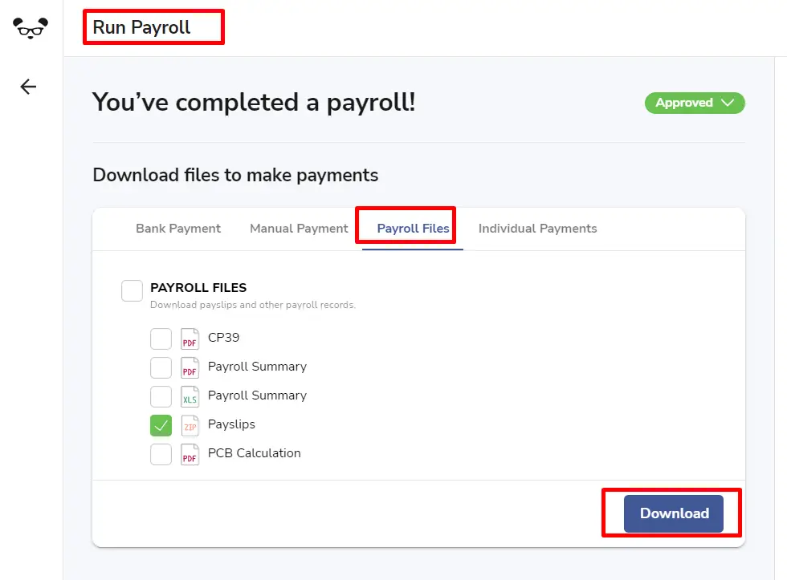Switch to the Bank Payment tab

point(178,229)
